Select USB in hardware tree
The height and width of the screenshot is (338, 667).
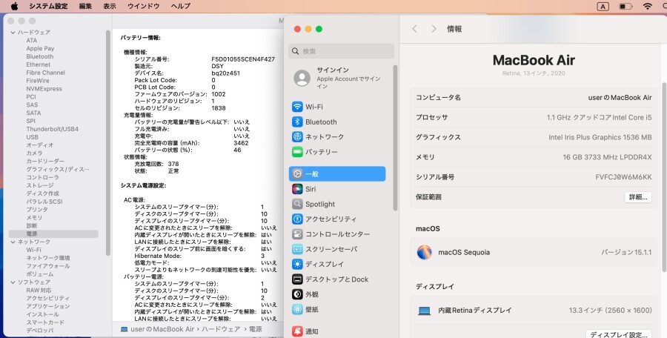point(32,137)
